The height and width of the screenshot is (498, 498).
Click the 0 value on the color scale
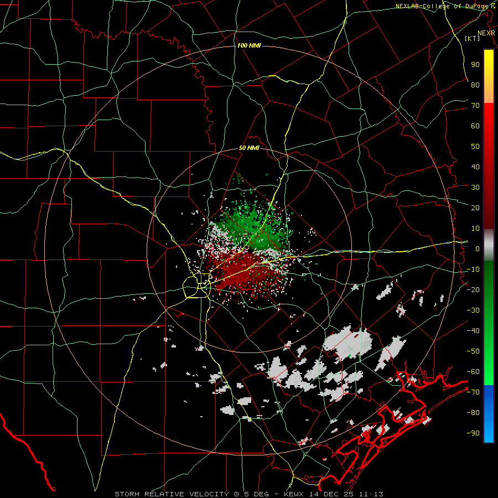coord(478,249)
